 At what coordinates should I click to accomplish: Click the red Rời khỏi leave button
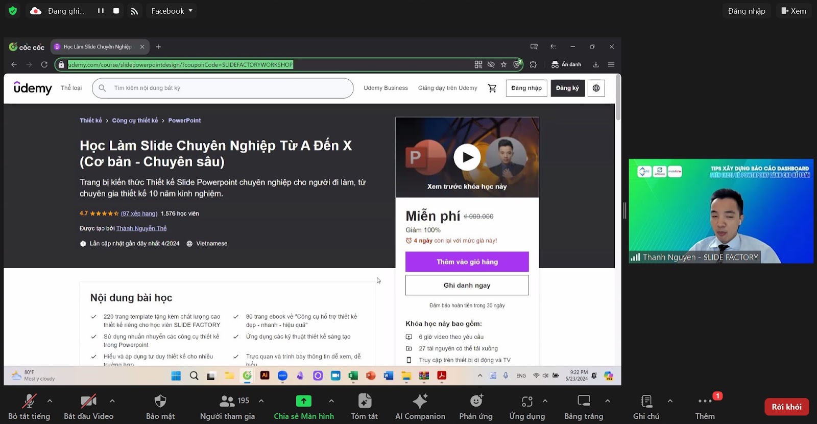click(x=786, y=407)
